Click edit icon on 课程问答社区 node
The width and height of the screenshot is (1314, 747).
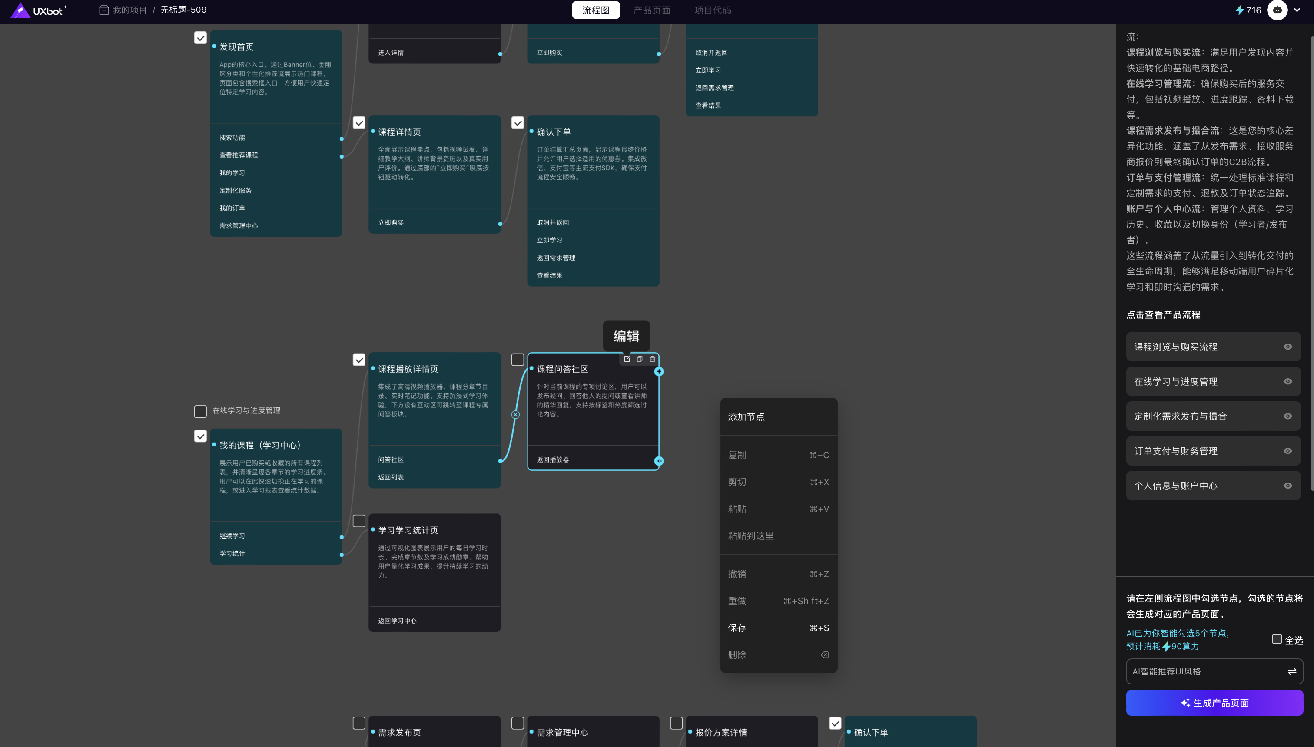[627, 359]
